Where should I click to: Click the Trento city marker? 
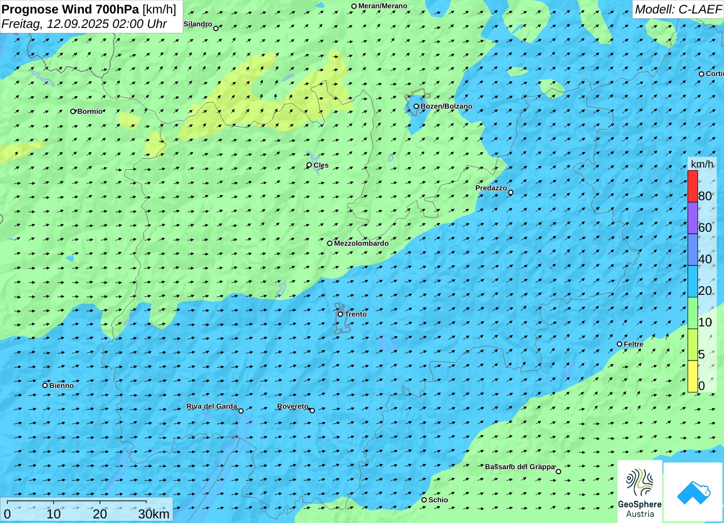[x=340, y=314]
